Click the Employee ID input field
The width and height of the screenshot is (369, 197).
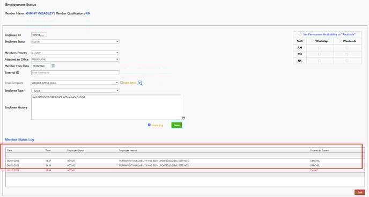39,35
